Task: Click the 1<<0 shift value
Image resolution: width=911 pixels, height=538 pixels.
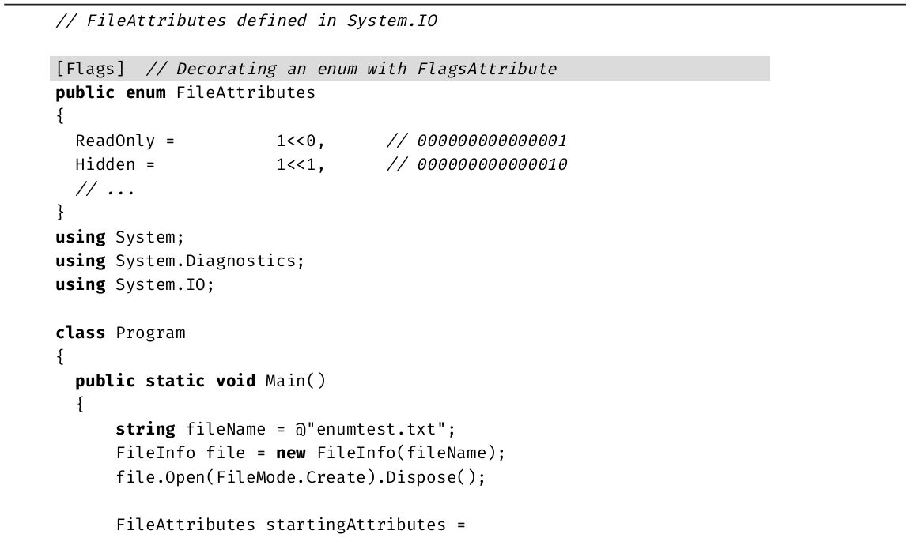Action: point(300,141)
